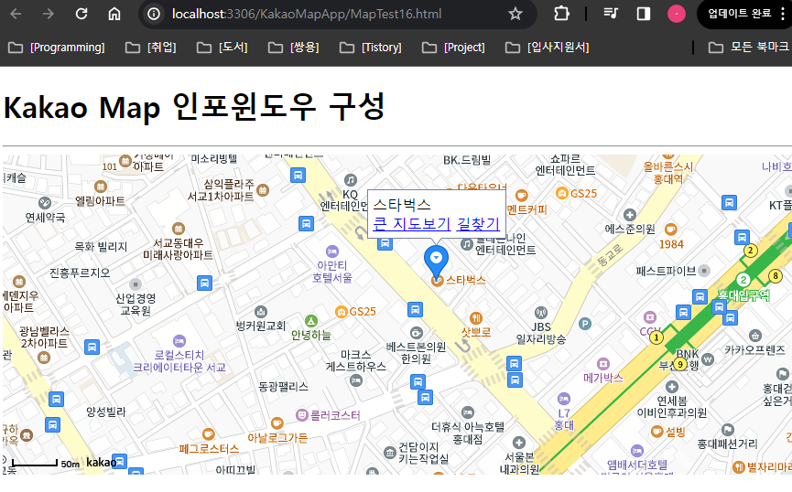Image resolution: width=792 pixels, height=492 pixels.
Task: Click the 1984 cafe icon
Action: point(671,230)
